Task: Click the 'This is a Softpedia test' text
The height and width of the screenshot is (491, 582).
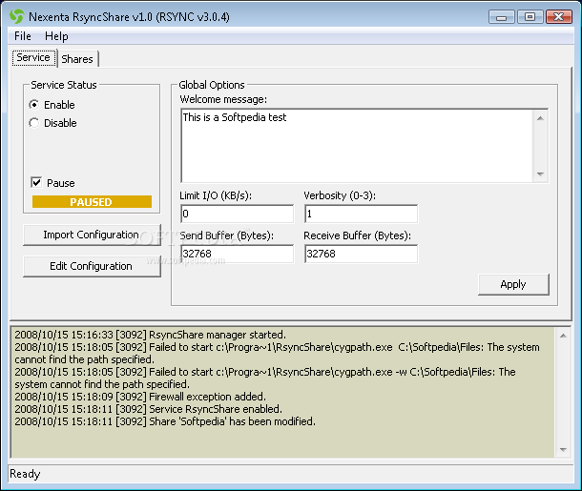Action: click(235, 117)
